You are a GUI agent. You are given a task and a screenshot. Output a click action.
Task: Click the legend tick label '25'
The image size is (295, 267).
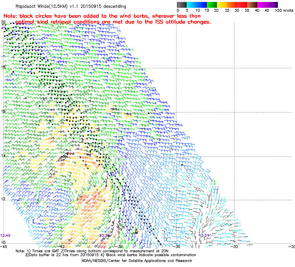(x=227, y=10)
